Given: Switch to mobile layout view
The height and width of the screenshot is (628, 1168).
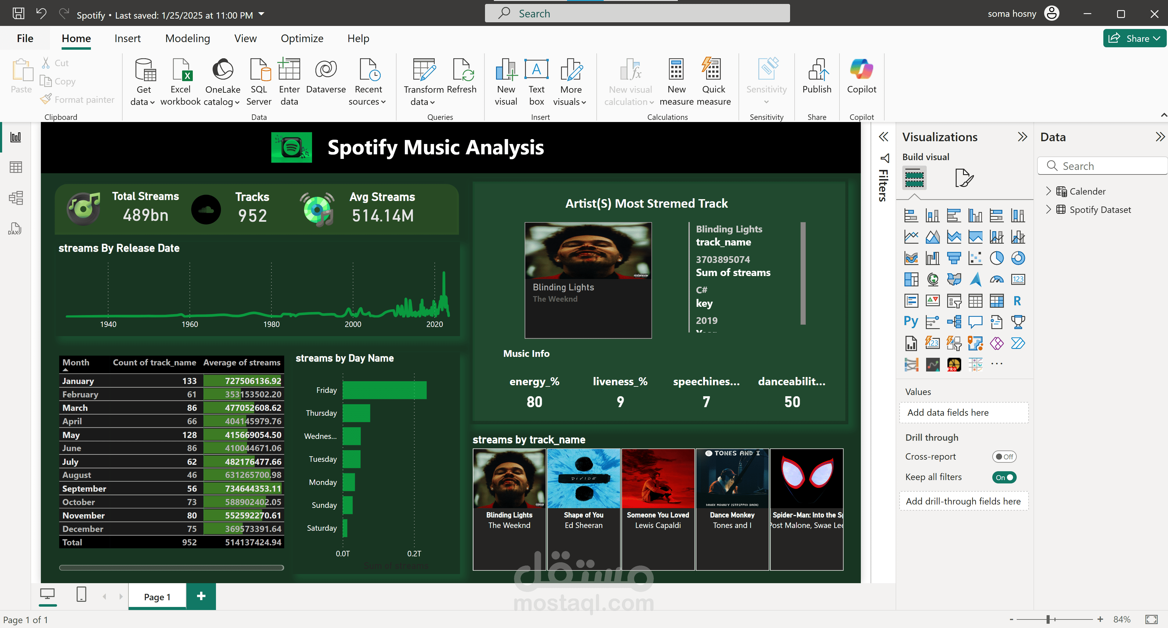Looking at the screenshot, I should 81,594.
